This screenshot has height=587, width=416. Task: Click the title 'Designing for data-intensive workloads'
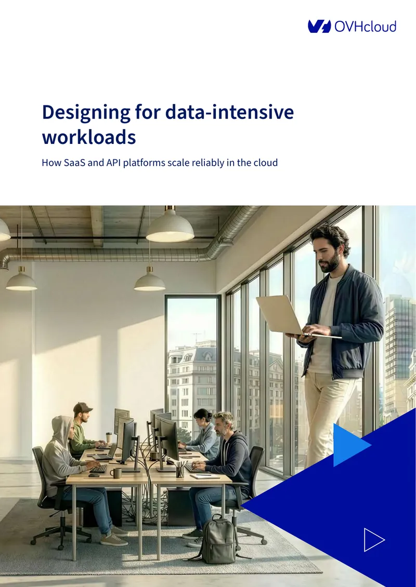[x=167, y=124]
